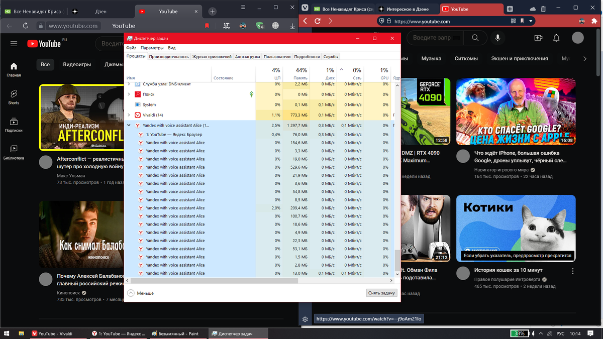
Task: Click YouTube search field in Vivaldi
Action: coord(435,38)
